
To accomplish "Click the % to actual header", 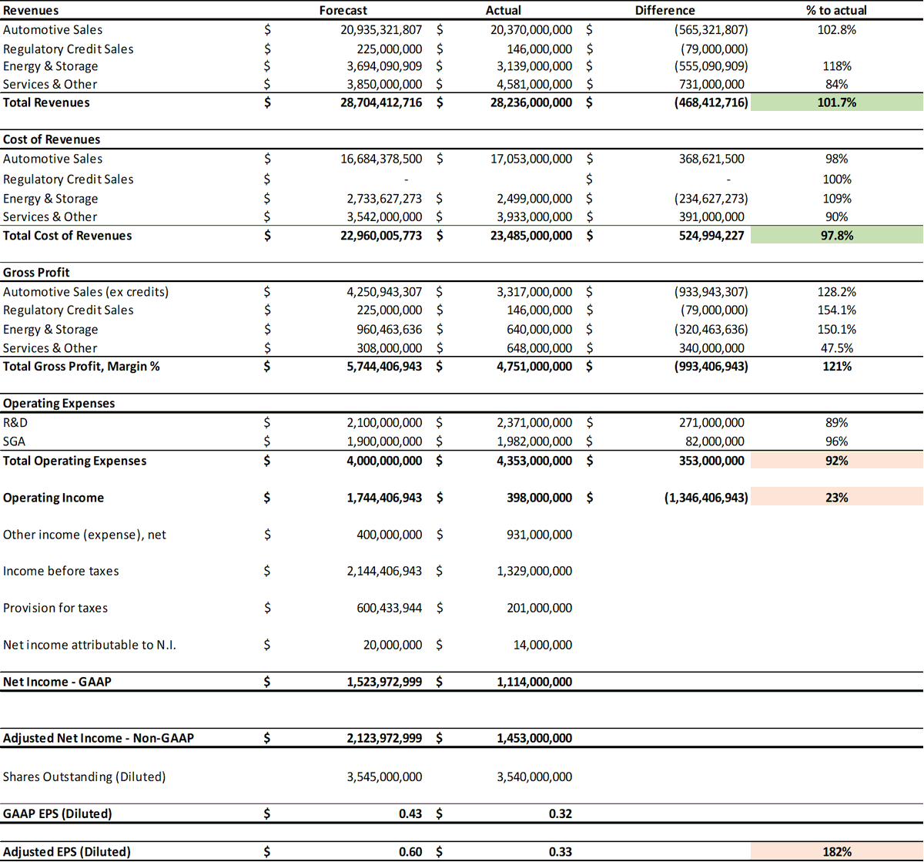I will (836, 11).
